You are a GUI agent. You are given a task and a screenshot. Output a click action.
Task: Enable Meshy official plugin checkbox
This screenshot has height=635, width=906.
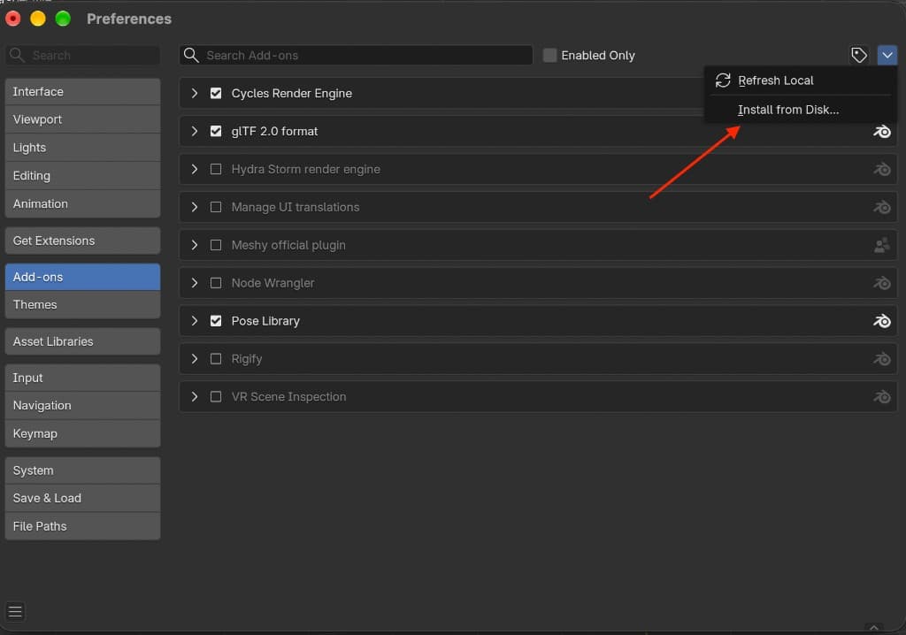(x=216, y=245)
